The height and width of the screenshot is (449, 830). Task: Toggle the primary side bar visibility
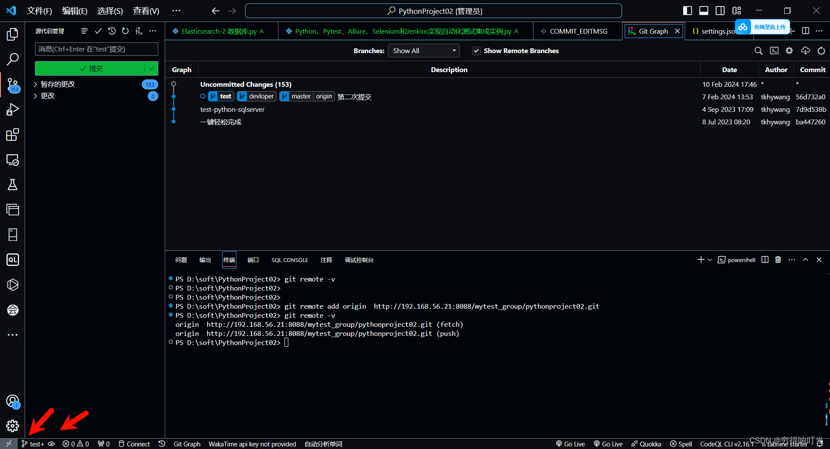pos(687,10)
